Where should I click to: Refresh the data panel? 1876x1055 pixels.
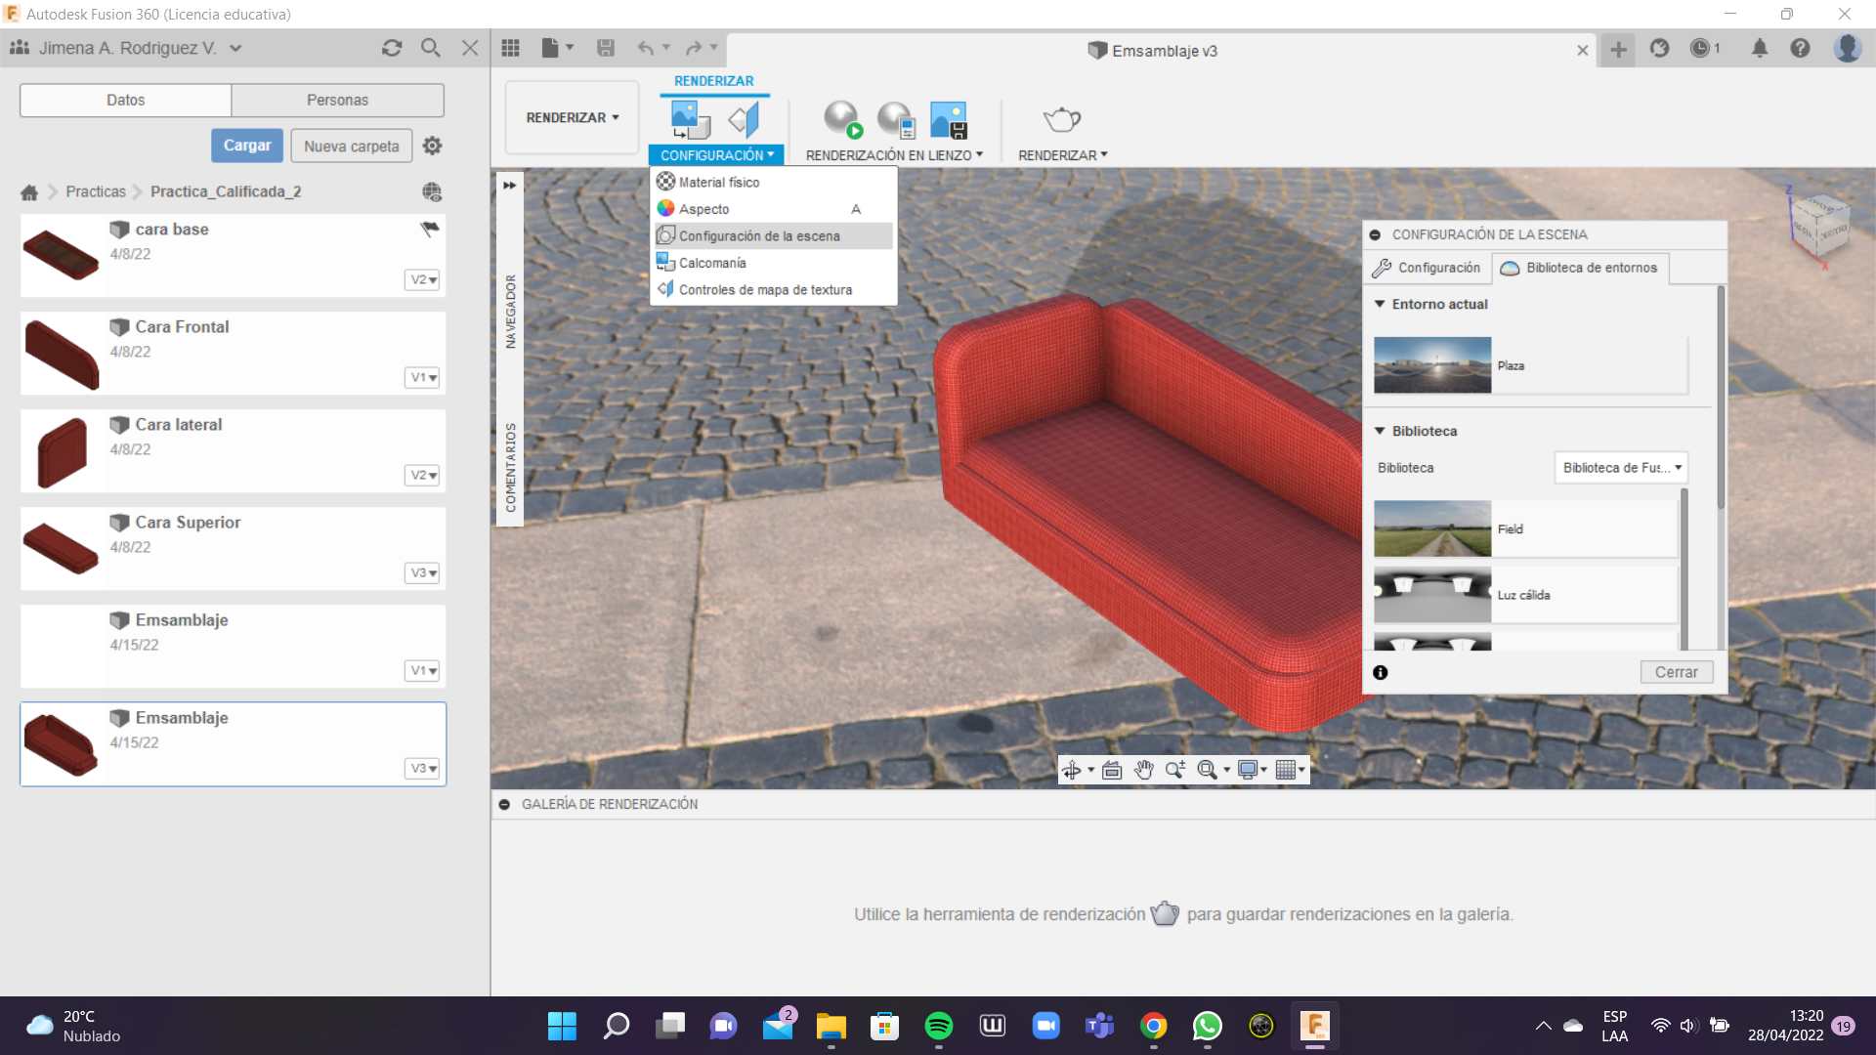[x=392, y=48]
